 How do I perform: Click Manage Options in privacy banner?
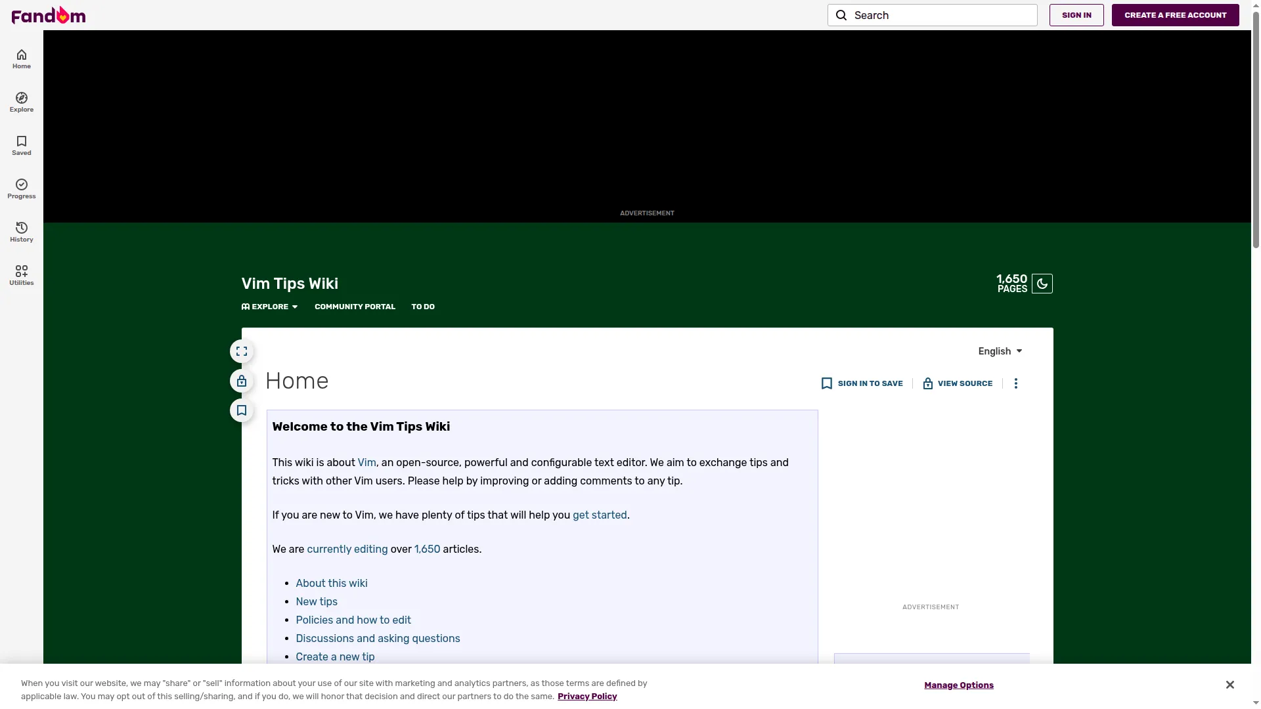[x=959, y=685]
